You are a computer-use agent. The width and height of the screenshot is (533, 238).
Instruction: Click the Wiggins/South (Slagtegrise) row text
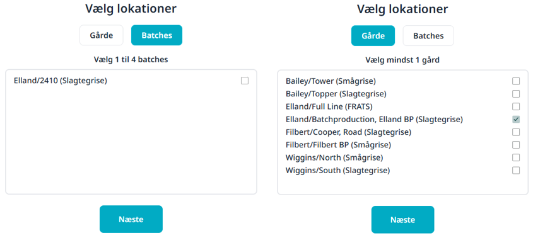(337, 171)
